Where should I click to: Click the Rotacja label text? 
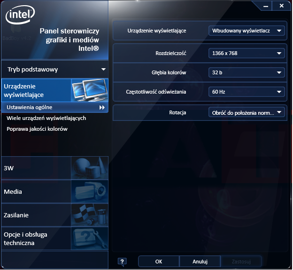(x=177, y=112)
